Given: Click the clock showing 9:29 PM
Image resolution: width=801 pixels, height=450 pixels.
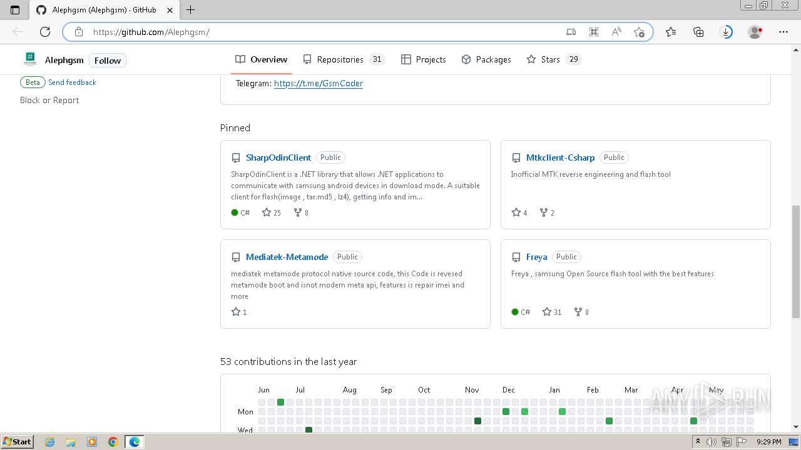Looking at the screenshot, I should click(x=768, y=442).
